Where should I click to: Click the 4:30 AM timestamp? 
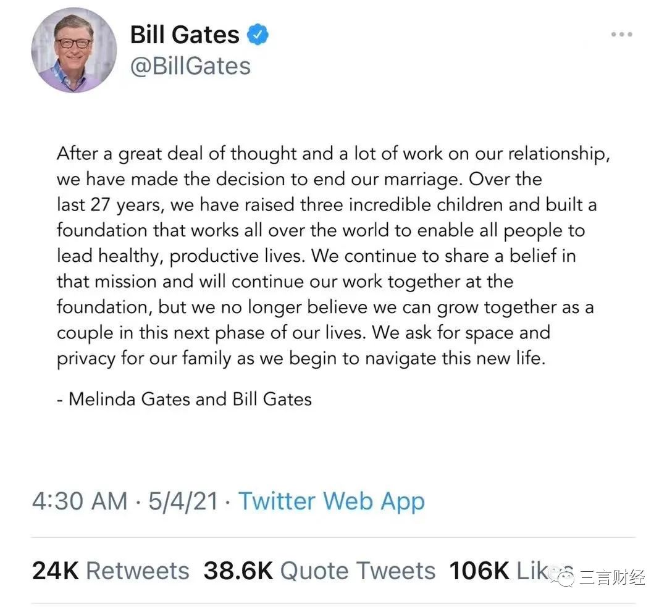(x=80, y=501)
